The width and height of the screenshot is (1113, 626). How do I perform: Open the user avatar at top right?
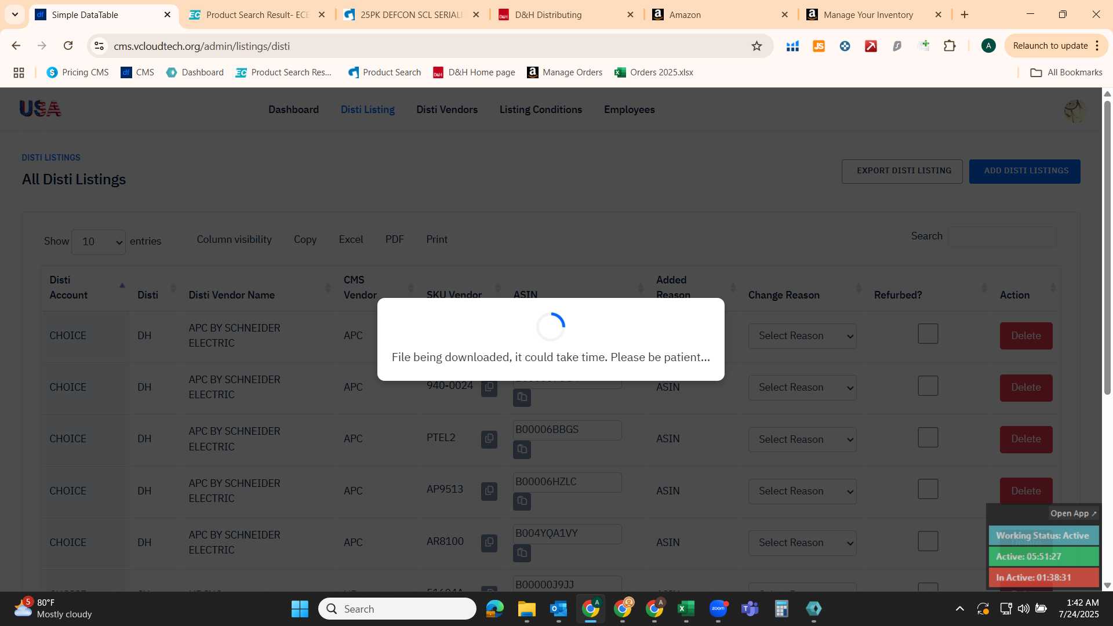1074,110
